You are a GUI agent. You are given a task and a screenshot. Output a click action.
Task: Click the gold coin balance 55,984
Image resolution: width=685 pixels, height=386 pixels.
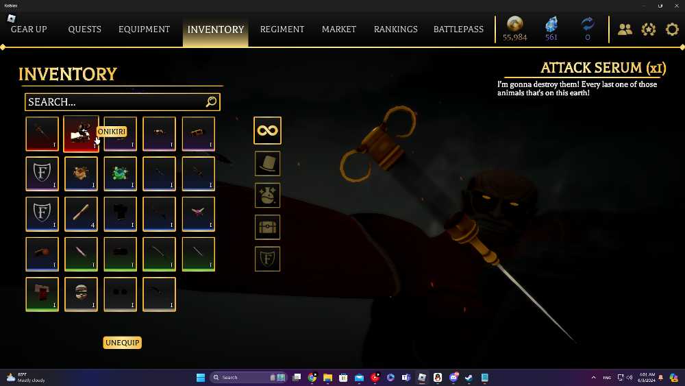point(514,29)
